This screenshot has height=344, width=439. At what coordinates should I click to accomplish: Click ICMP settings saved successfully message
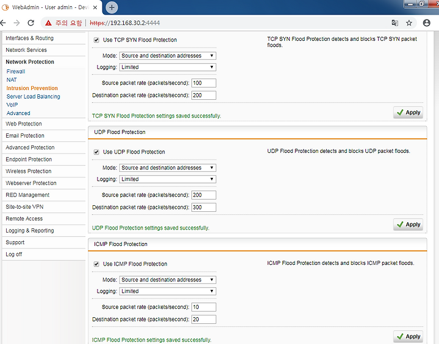tap(151, 340)
